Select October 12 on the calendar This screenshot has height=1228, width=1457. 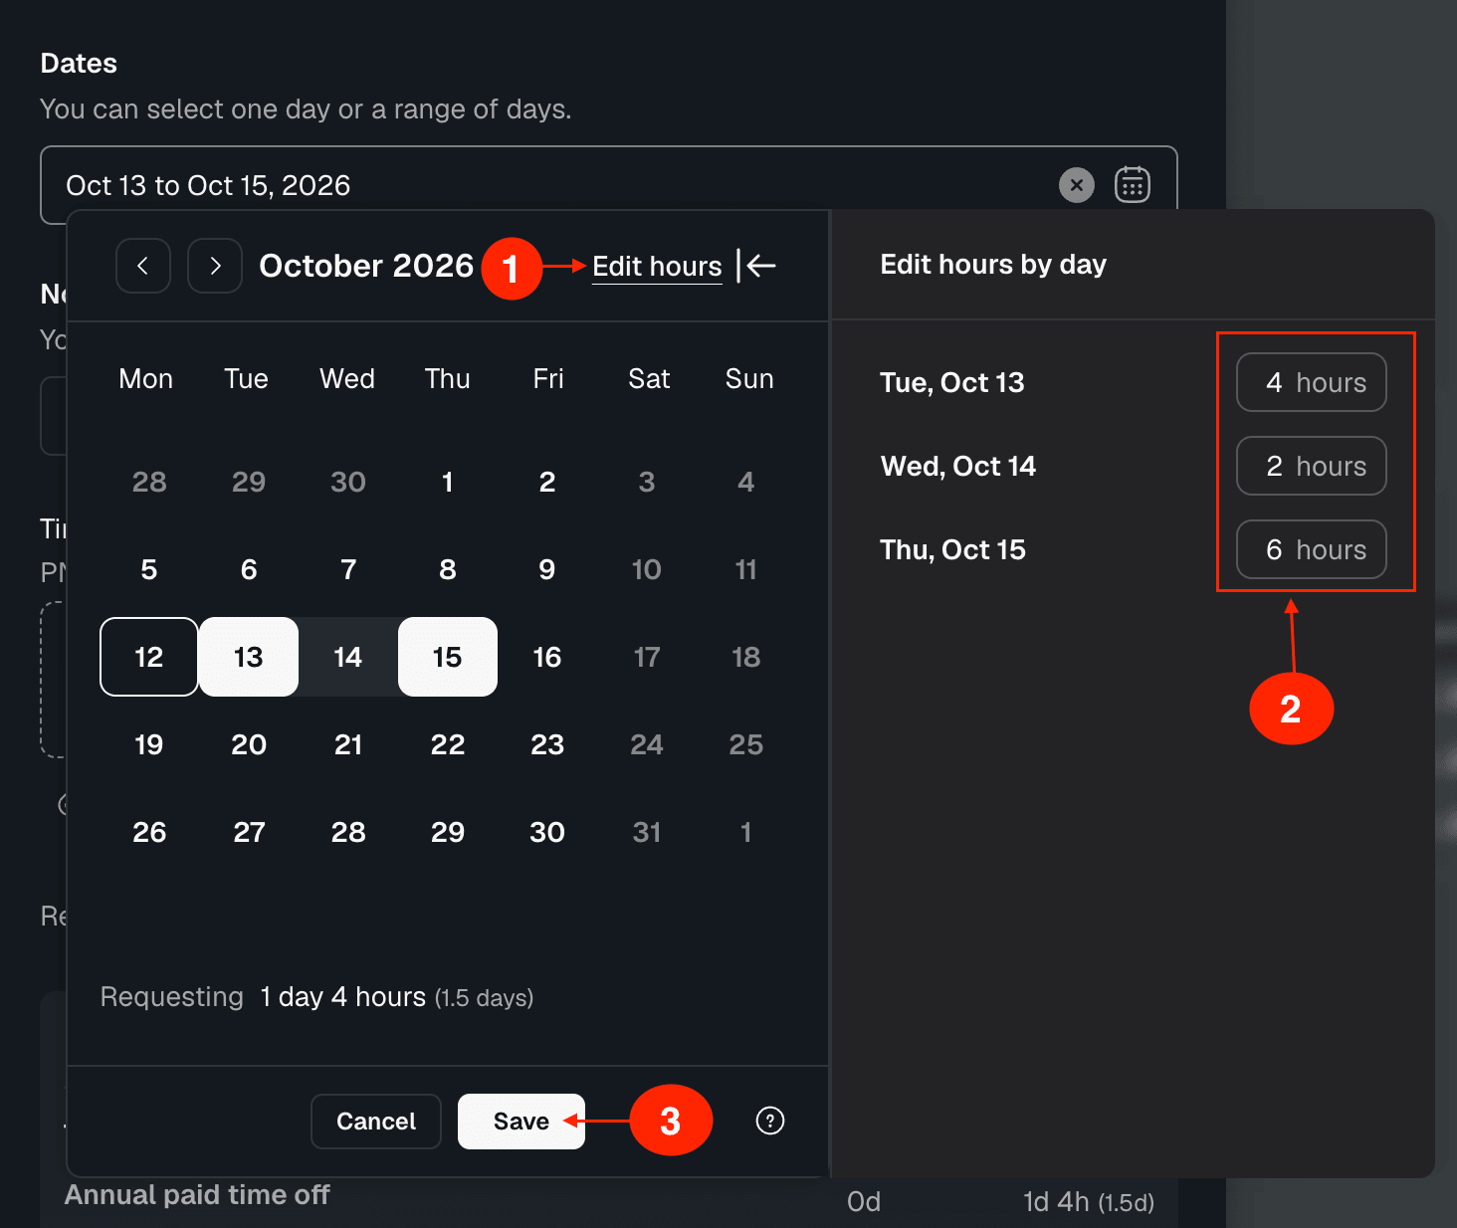[149, 657]
